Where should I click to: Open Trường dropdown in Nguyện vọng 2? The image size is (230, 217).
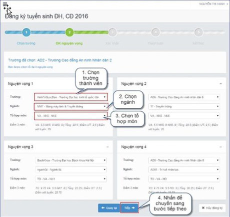(184, 97)
